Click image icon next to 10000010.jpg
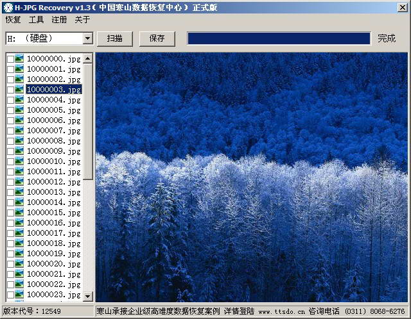The image size is (411, 319). (19, 161)
